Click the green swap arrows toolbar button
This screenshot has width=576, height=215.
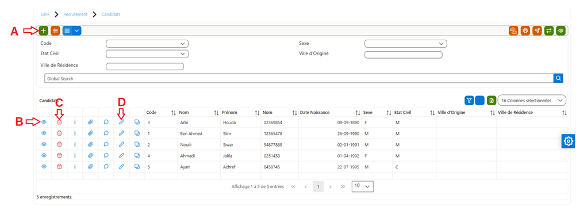pyautogui.click(x=549, y=31)
